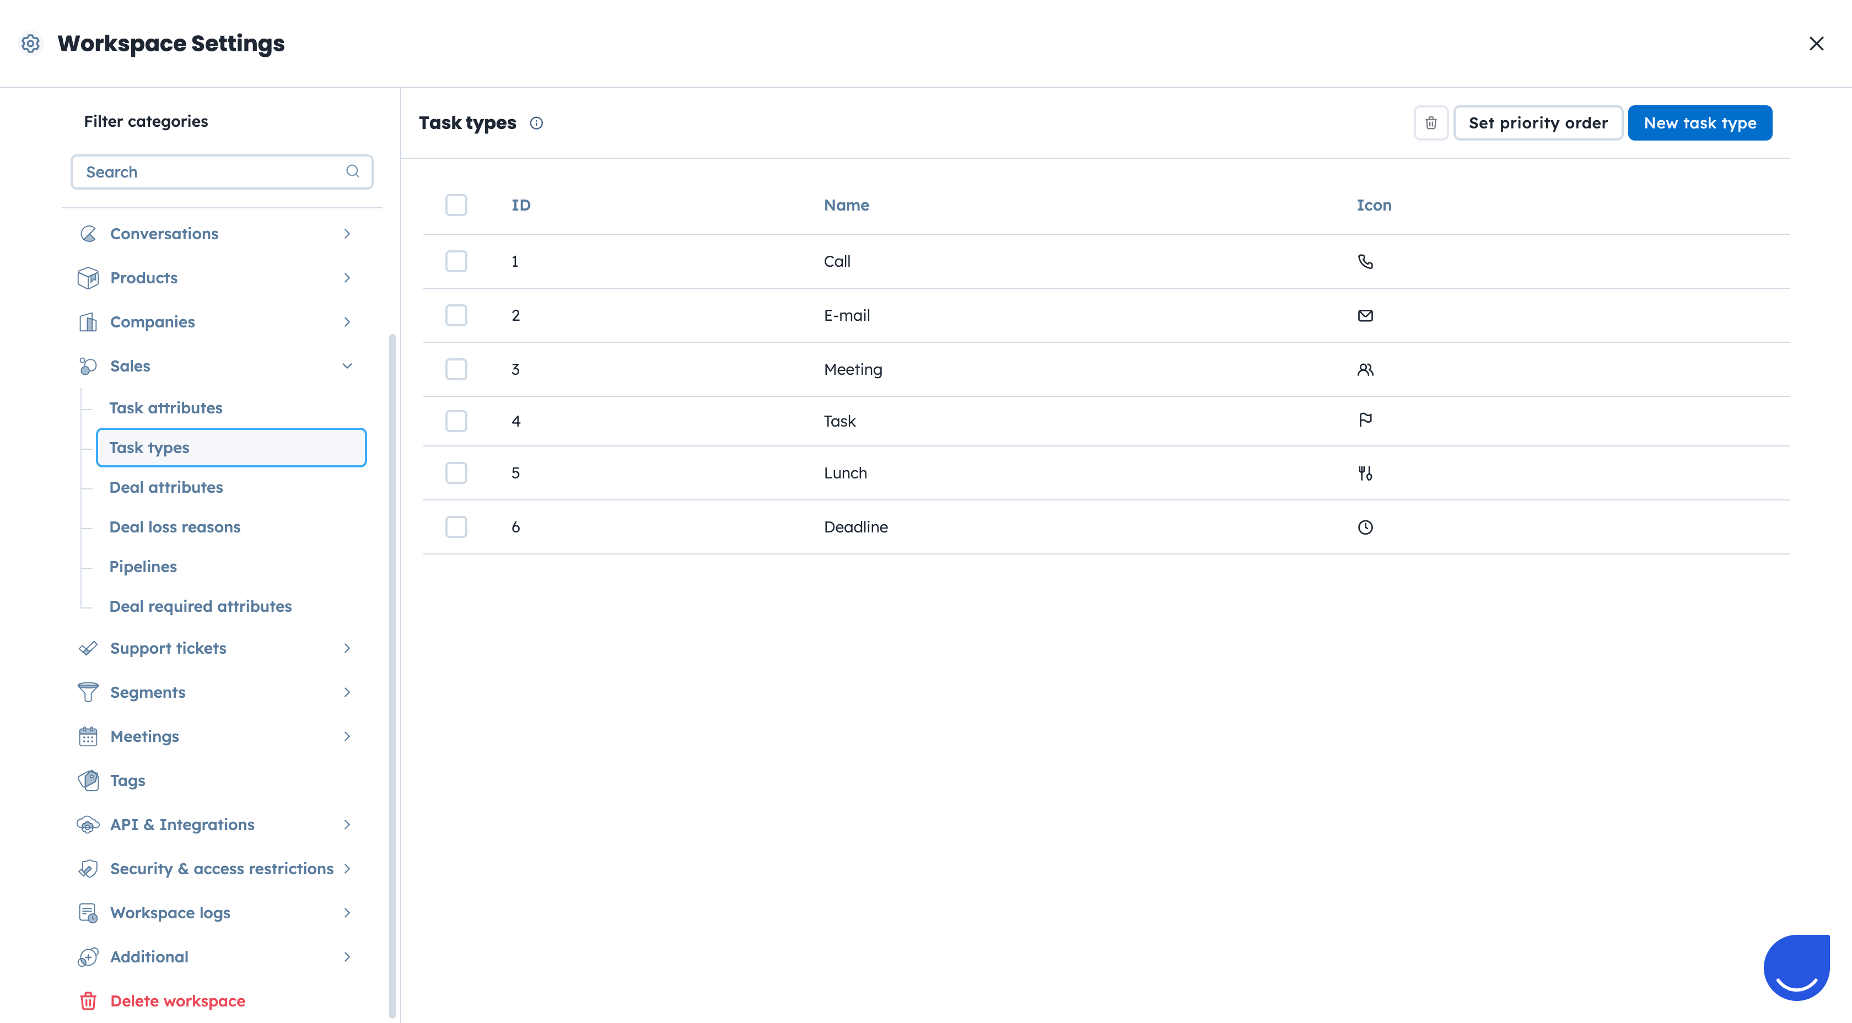
Task: Click the fork and knife Lunch icon
Action: tap(1365, 473)
